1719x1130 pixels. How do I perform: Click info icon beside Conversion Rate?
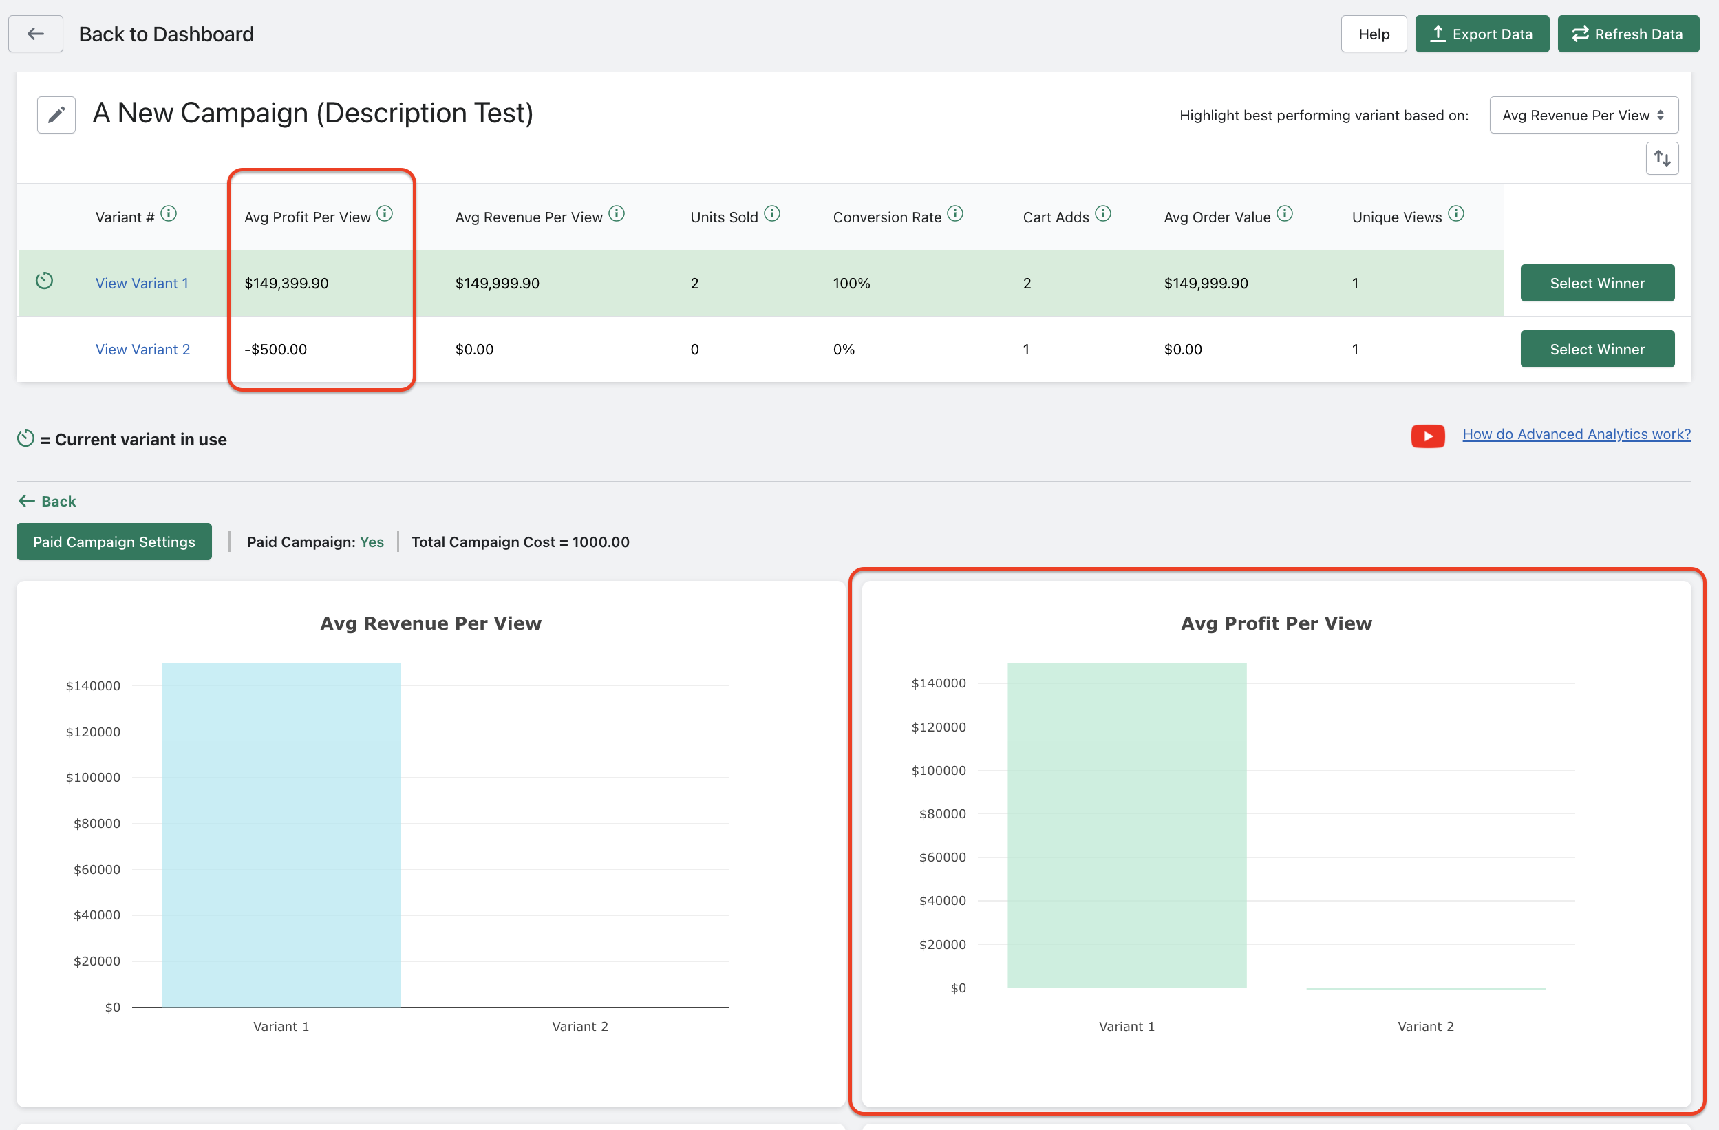[955, 214]
